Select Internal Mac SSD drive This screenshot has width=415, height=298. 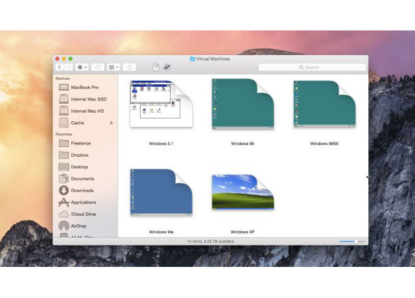85,99
